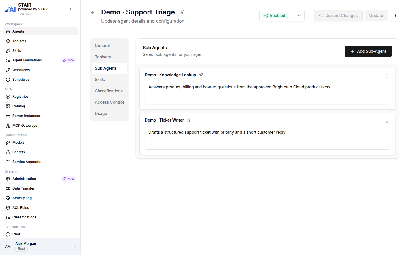
Task: Click the Update button
Action: point(376,16)
